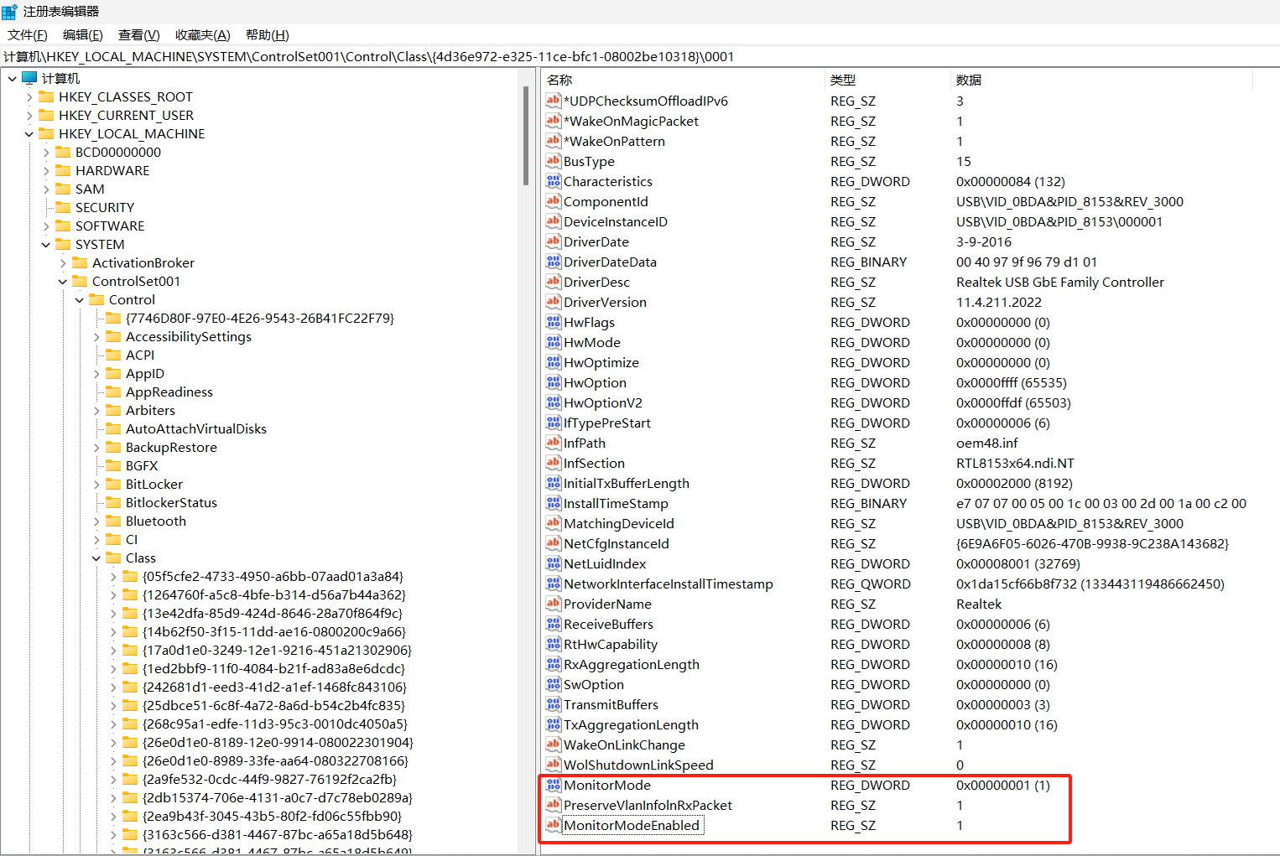This screenshot has height=856, width=1280.
Task: Collapse the Class key node
Action: [96, 558]
